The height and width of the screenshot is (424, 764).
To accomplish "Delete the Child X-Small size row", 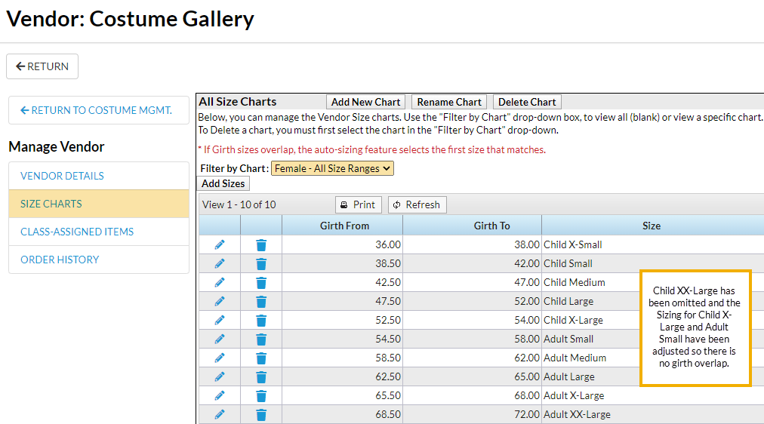I will click(x=261, y=245).
